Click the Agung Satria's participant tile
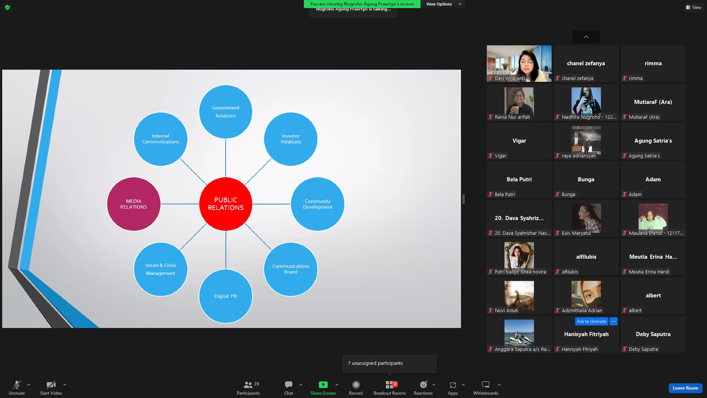The image size is (707, 398). point(653,141)
